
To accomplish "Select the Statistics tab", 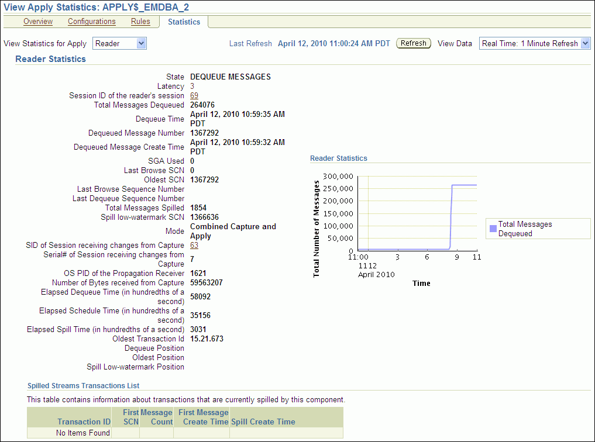I will (x=184, y=22).
